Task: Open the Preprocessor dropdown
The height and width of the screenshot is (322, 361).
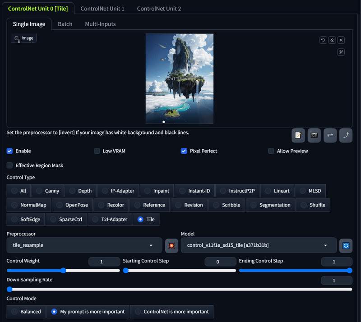Action: pos(83,246)
